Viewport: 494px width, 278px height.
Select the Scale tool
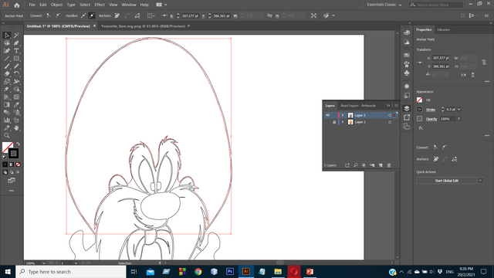pos(7,82)
